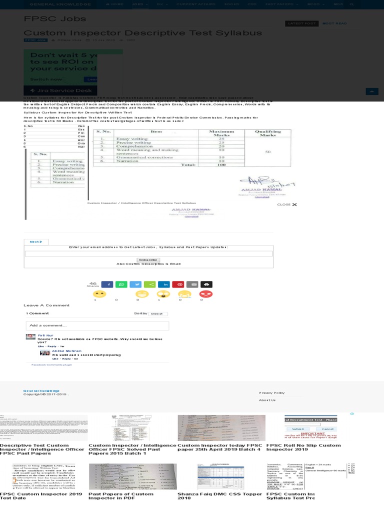Viewport: 384px width, 512px height.
Task: Share the post on Facebook
Action: [107, 284]
